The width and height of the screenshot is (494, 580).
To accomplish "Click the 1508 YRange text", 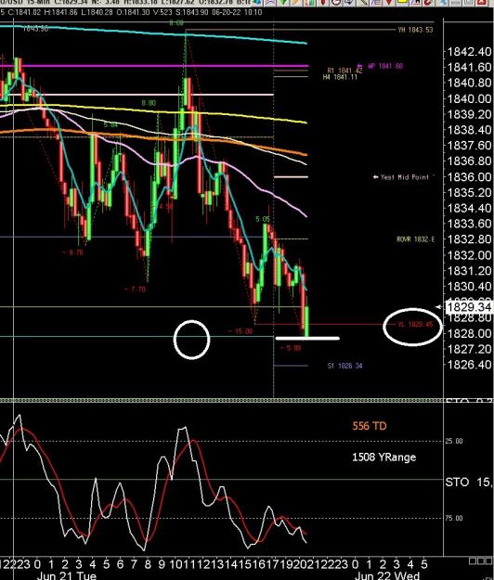I will click(x=383, y=458).
